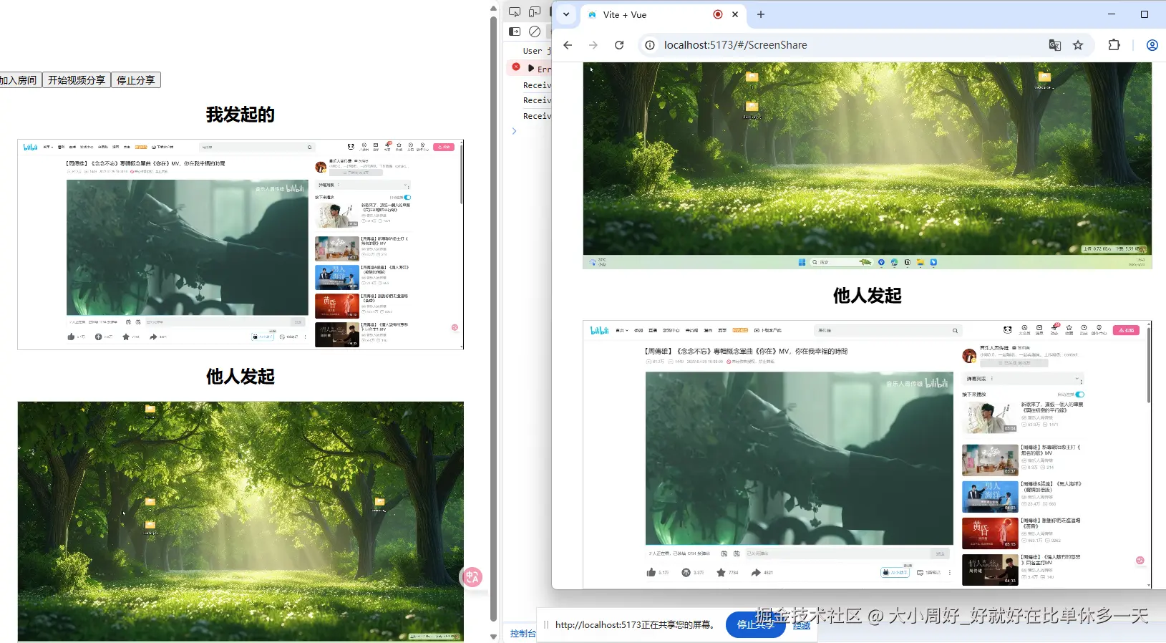Close the Vite + Vue tab
The width and height of the screenshot is (1166, 643).
click(x=735, y=14)
